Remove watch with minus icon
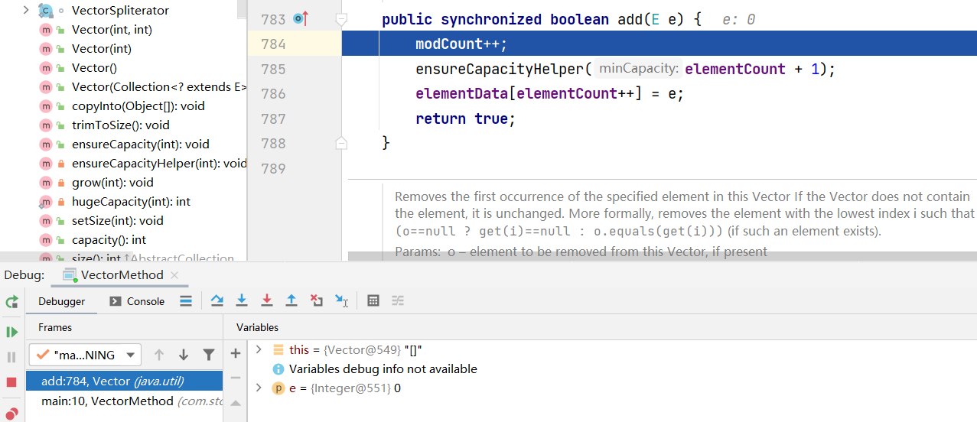Image resolution: width=977 pixels, height=422 pixels. point(236,378)
